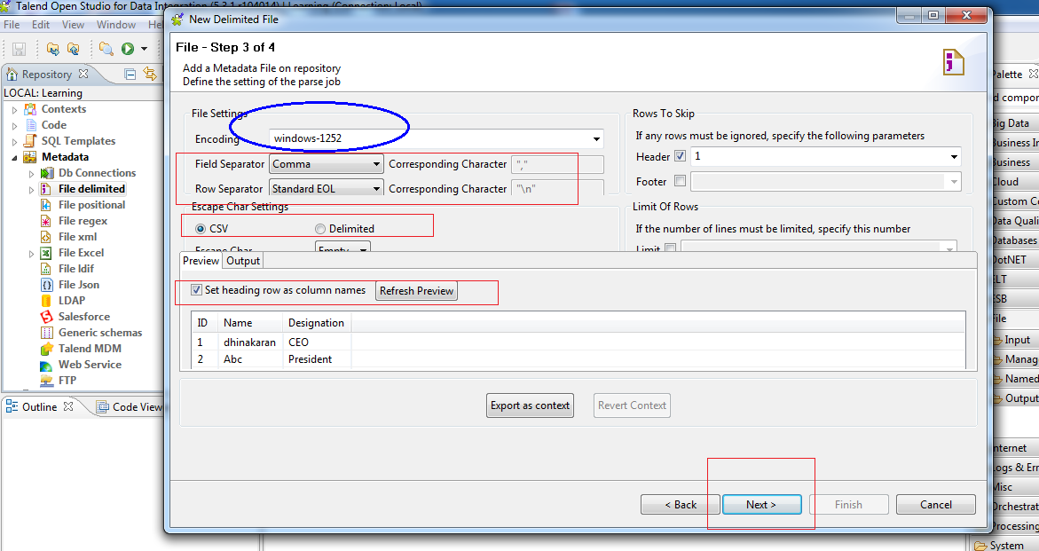Click the Import items folder icon

(x=53, y=48)
